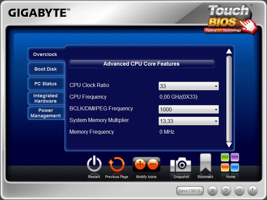This screenshot has width=267, height=200.
Task: Click the vertical scrollbar track
Action: (229, 99)
